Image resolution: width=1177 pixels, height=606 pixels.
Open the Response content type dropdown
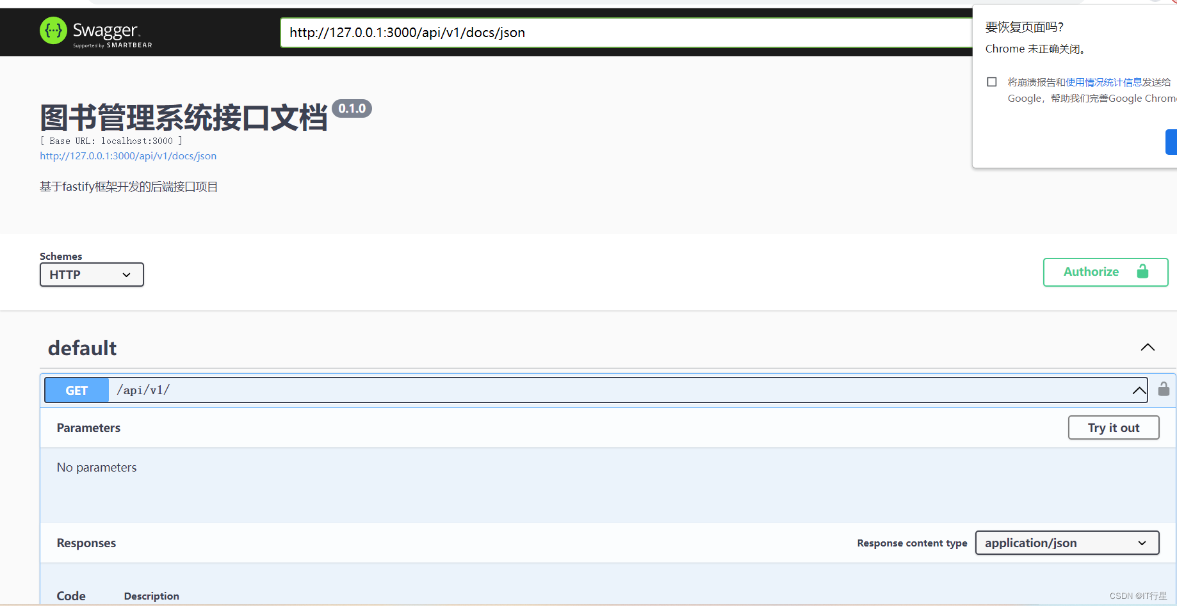click(1066, 542)
